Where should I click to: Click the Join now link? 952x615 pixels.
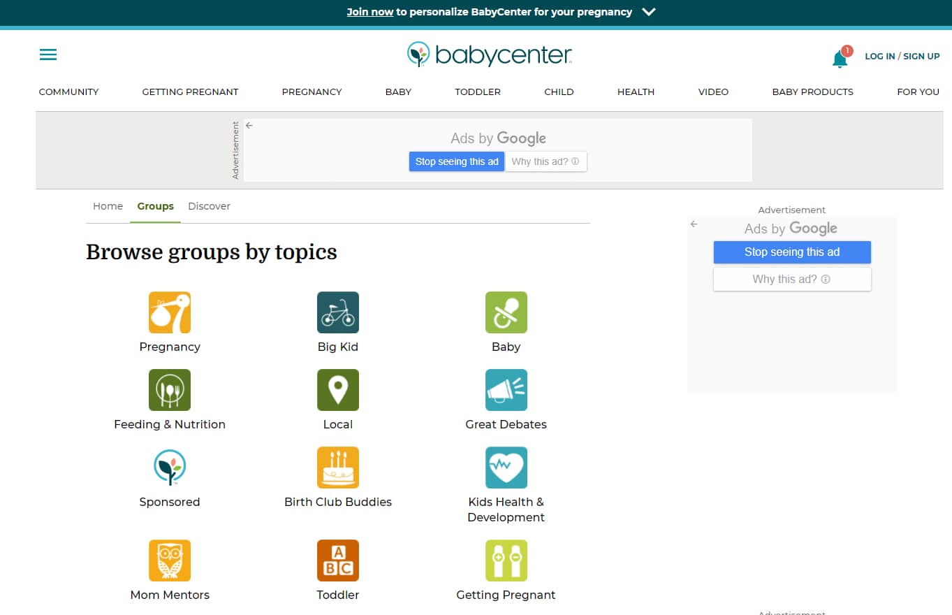pos(369,12)
